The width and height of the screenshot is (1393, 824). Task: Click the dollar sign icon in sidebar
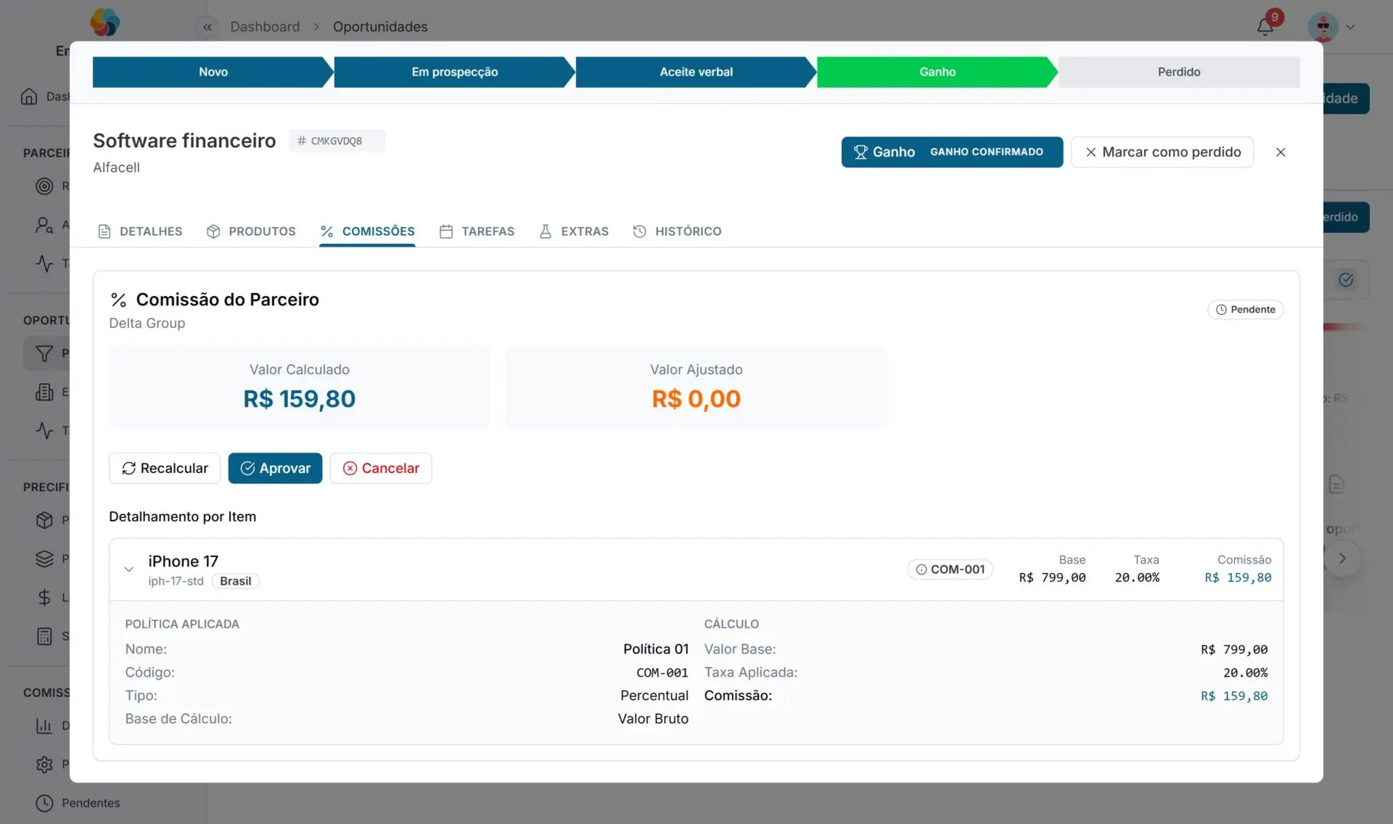(44, 597)
